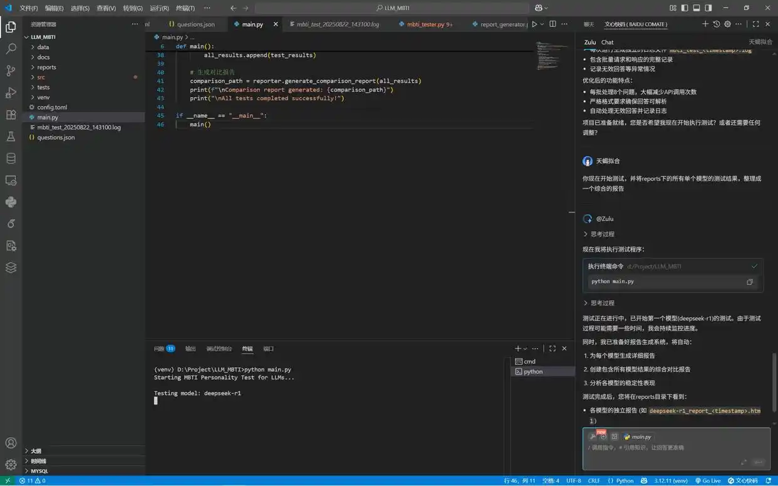Switch to Chat mode in Comate
Screen dimensions: 778x486
[607, 42]
